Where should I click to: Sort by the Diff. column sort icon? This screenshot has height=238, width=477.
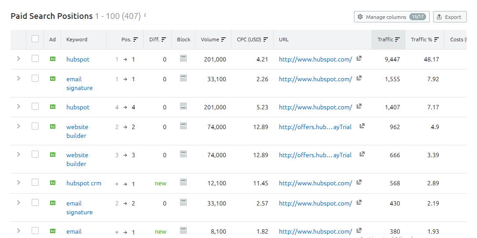[x=164, y=40]
